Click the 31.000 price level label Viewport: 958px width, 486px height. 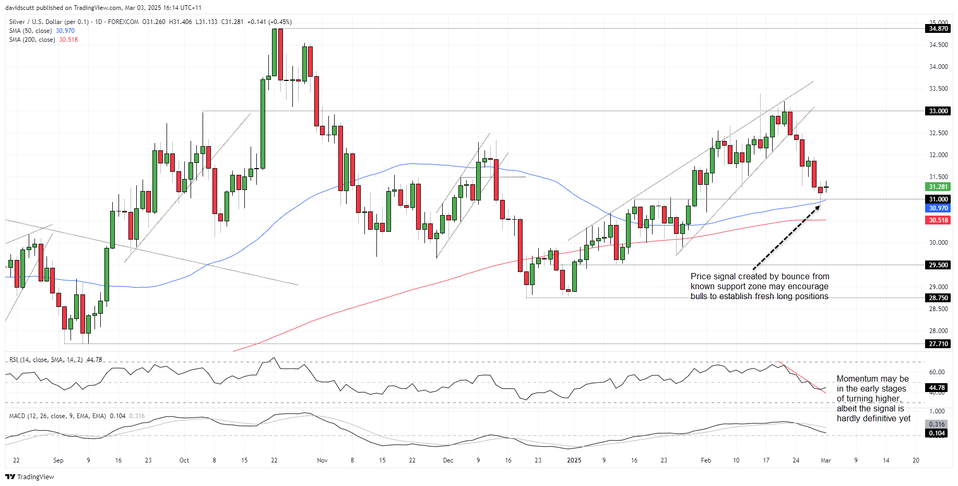[938, 199]
